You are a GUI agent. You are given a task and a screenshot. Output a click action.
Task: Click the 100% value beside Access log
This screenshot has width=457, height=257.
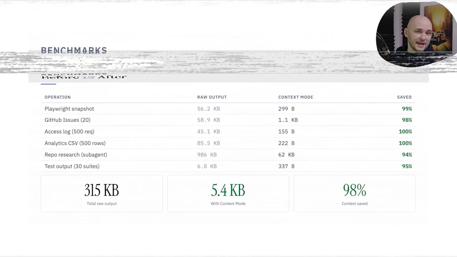(405, 131)
